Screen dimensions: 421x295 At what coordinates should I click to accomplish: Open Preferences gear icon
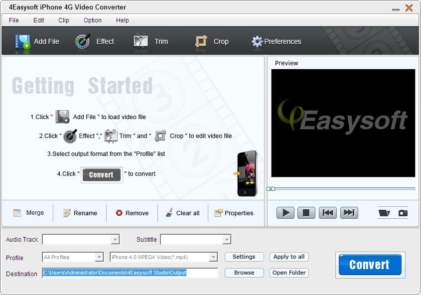click(x=257, y=41)
